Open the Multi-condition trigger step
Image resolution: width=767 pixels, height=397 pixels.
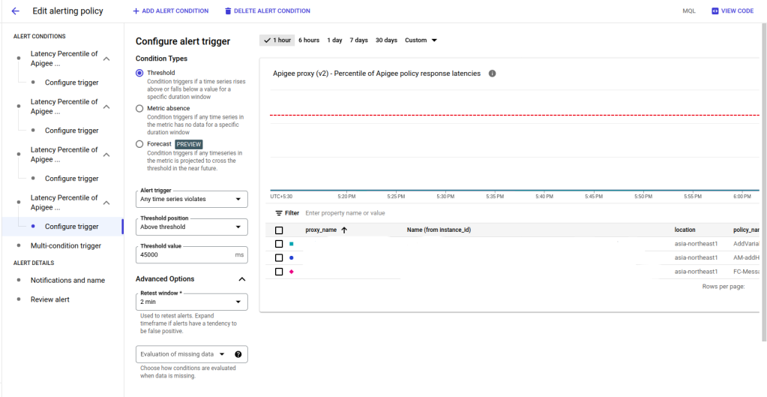65,245
